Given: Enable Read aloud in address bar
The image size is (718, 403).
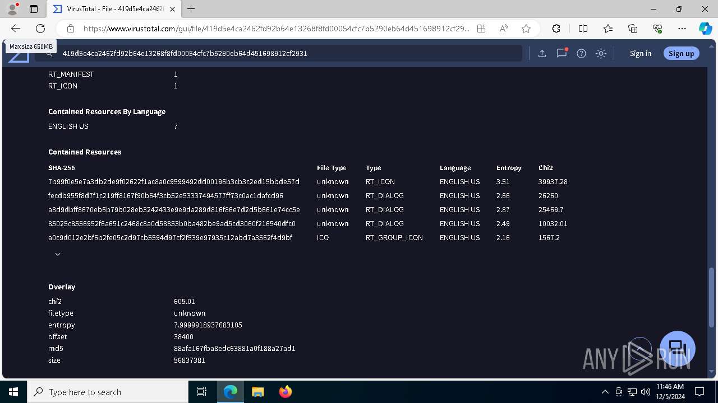Looking at the screenshot, I should (x=504, y=29).
